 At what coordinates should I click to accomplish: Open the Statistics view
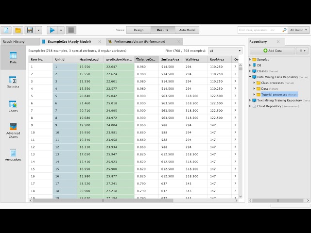pos(13,82)
